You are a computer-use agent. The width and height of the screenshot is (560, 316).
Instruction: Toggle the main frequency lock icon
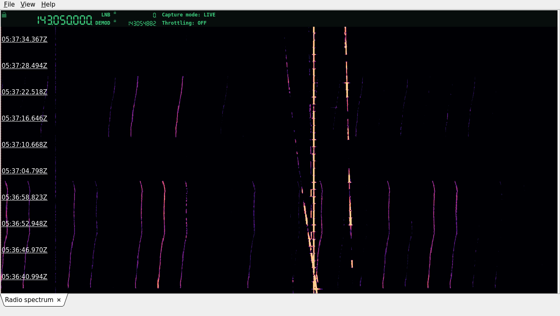pos(4,15)
